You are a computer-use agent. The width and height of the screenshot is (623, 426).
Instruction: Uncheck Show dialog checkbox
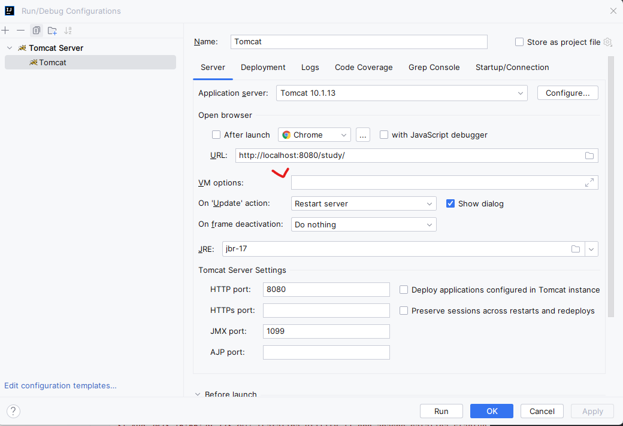click(x=450, y=203)
